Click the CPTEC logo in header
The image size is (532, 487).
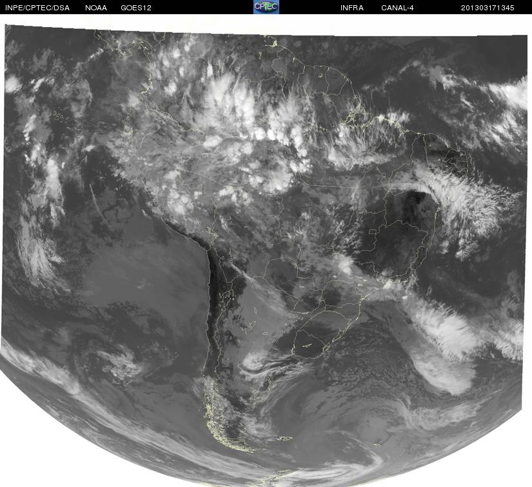coord(266,7)
